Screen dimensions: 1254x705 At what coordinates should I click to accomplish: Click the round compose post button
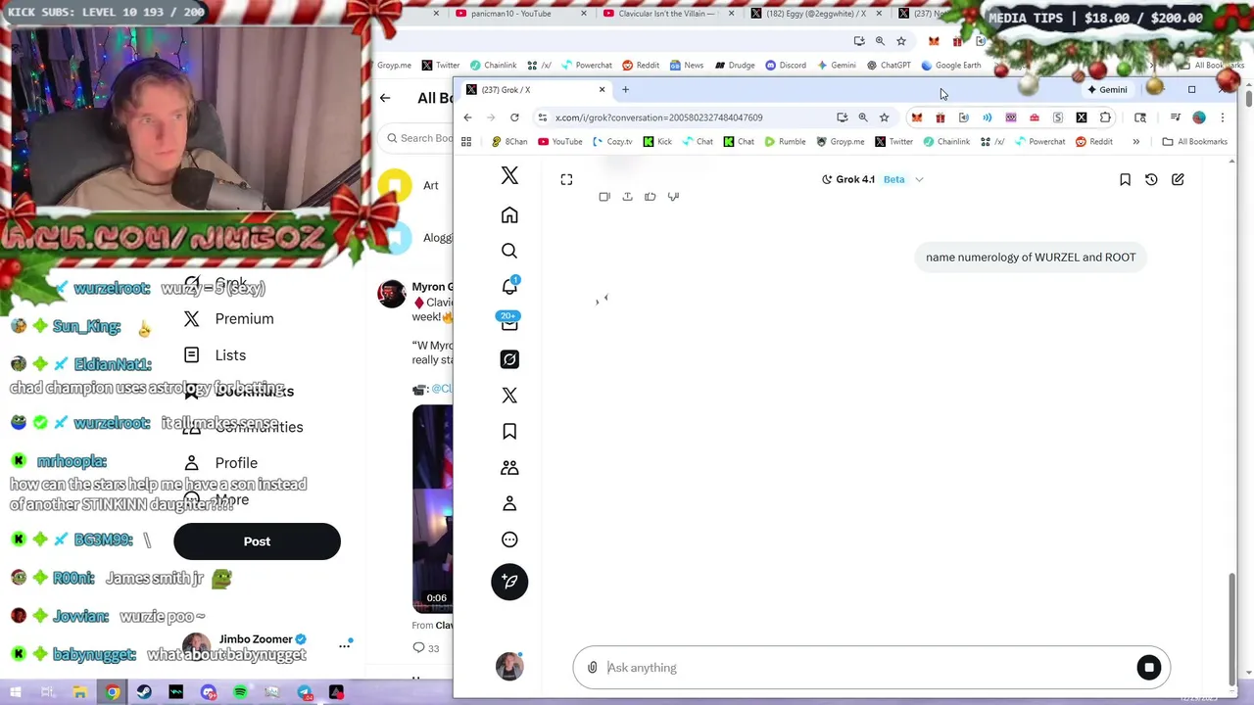coord(509,582)
